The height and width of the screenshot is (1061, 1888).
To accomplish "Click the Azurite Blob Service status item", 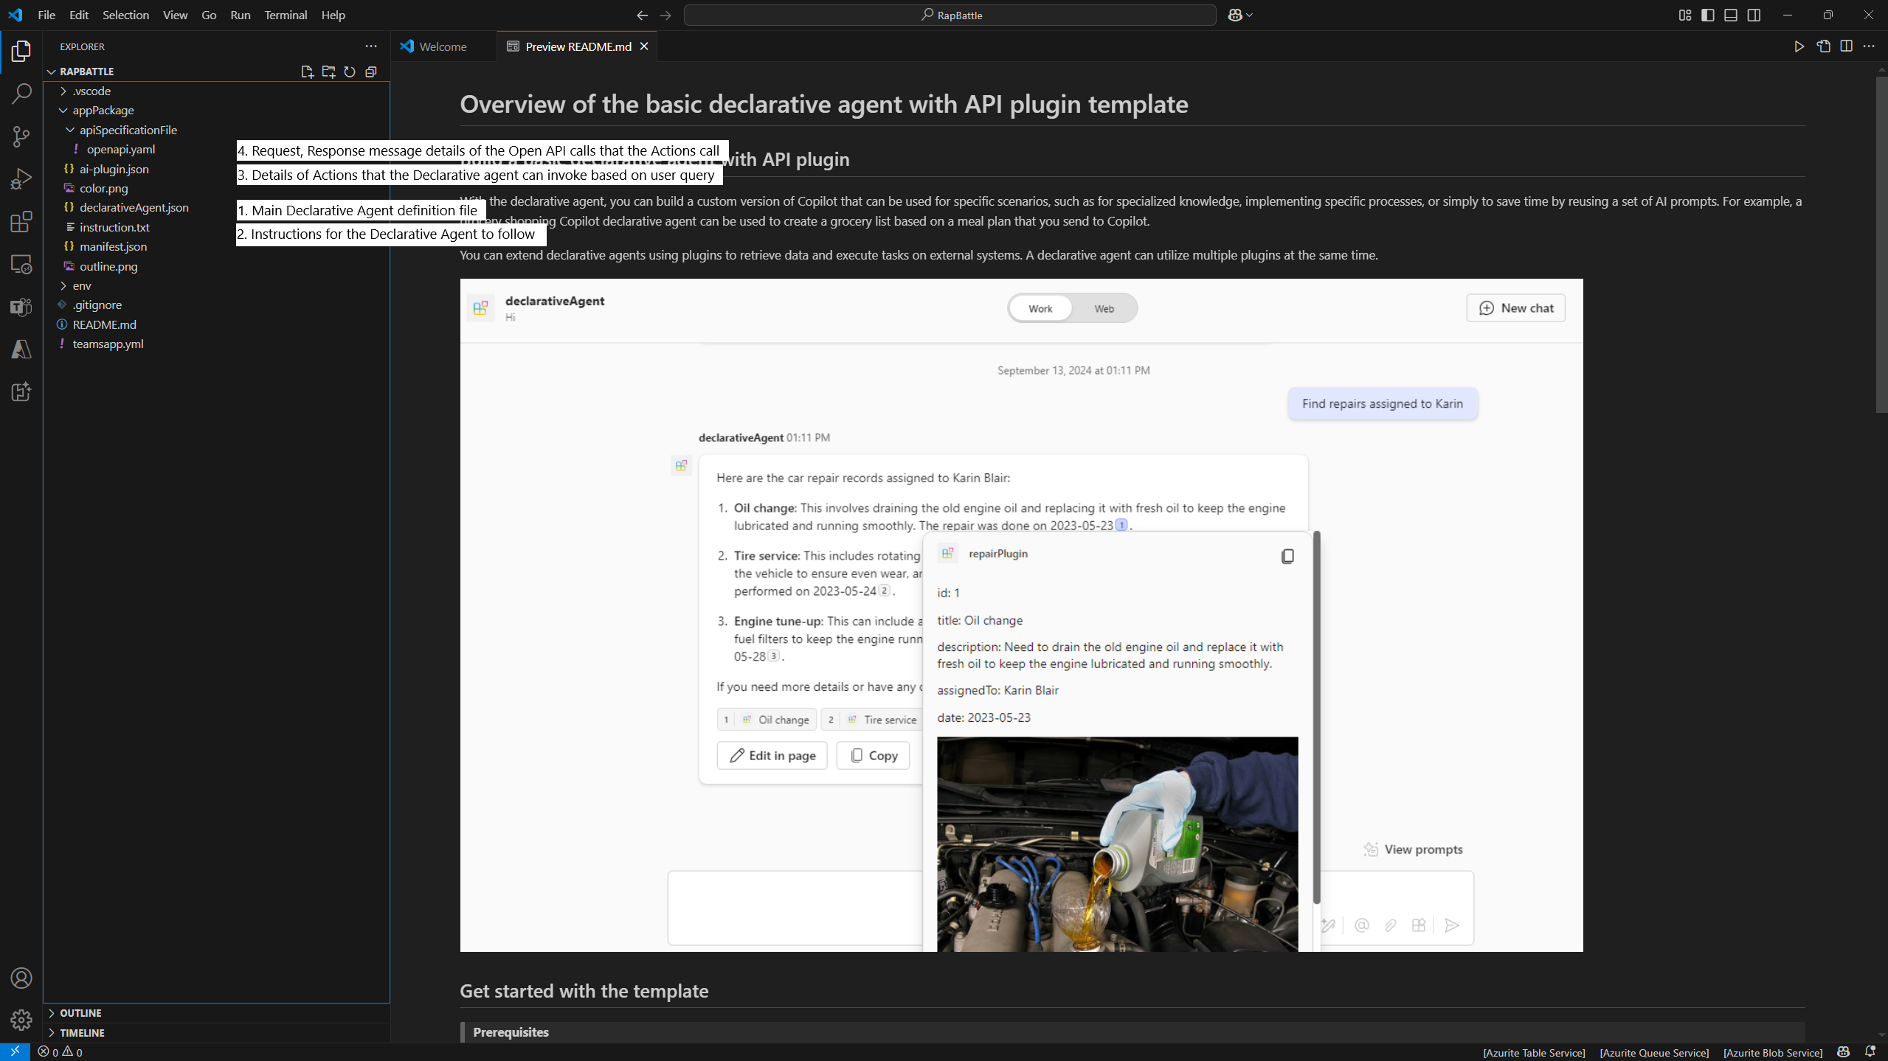I will click(x=1773, y=1052).
